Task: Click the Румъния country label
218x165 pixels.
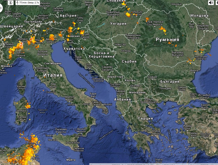Action: point(167,39)
